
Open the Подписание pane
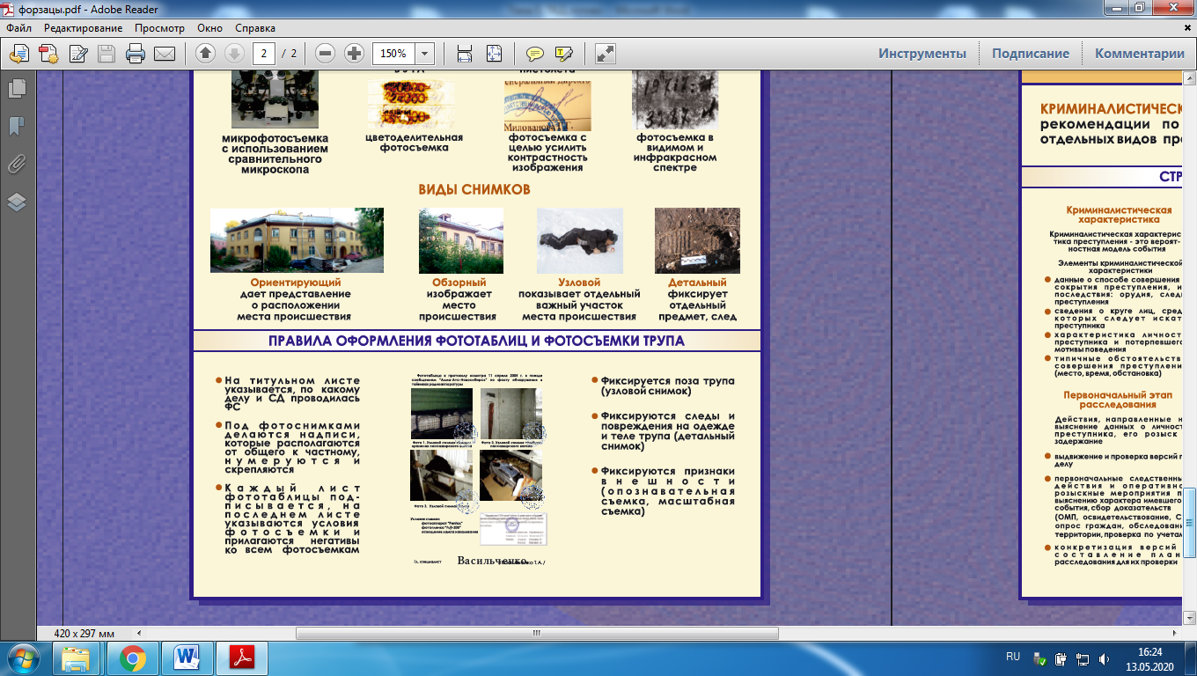tap(1031, 54)
